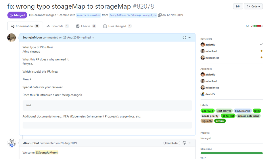This screenshot has width=276, height=159.
Task: Select the Checks tab
Action: (x=86, y=26)
